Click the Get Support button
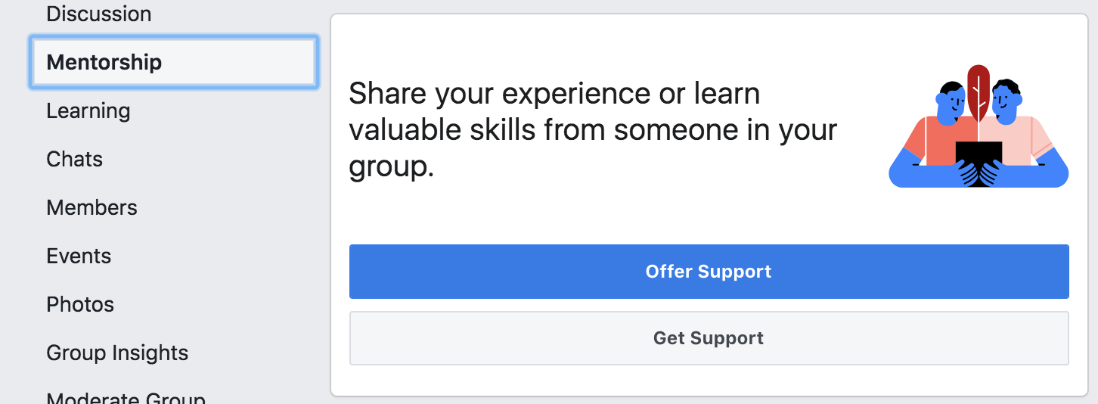Image resolution: width=1098 pixels, height=404 pixels. [x=709, y=338]
